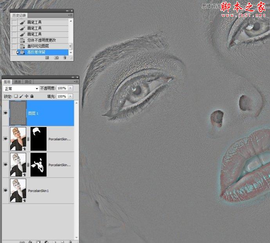Set history brush source for third 画笔工具 state
Image resolution: width=270 pixels, height=243 pixels.
click(14, 34)
